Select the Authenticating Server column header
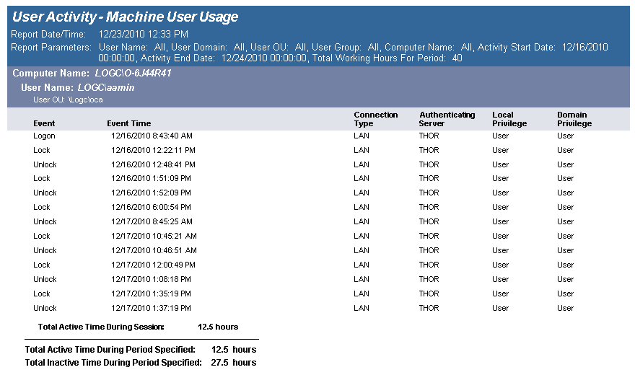 pos(447,119)
